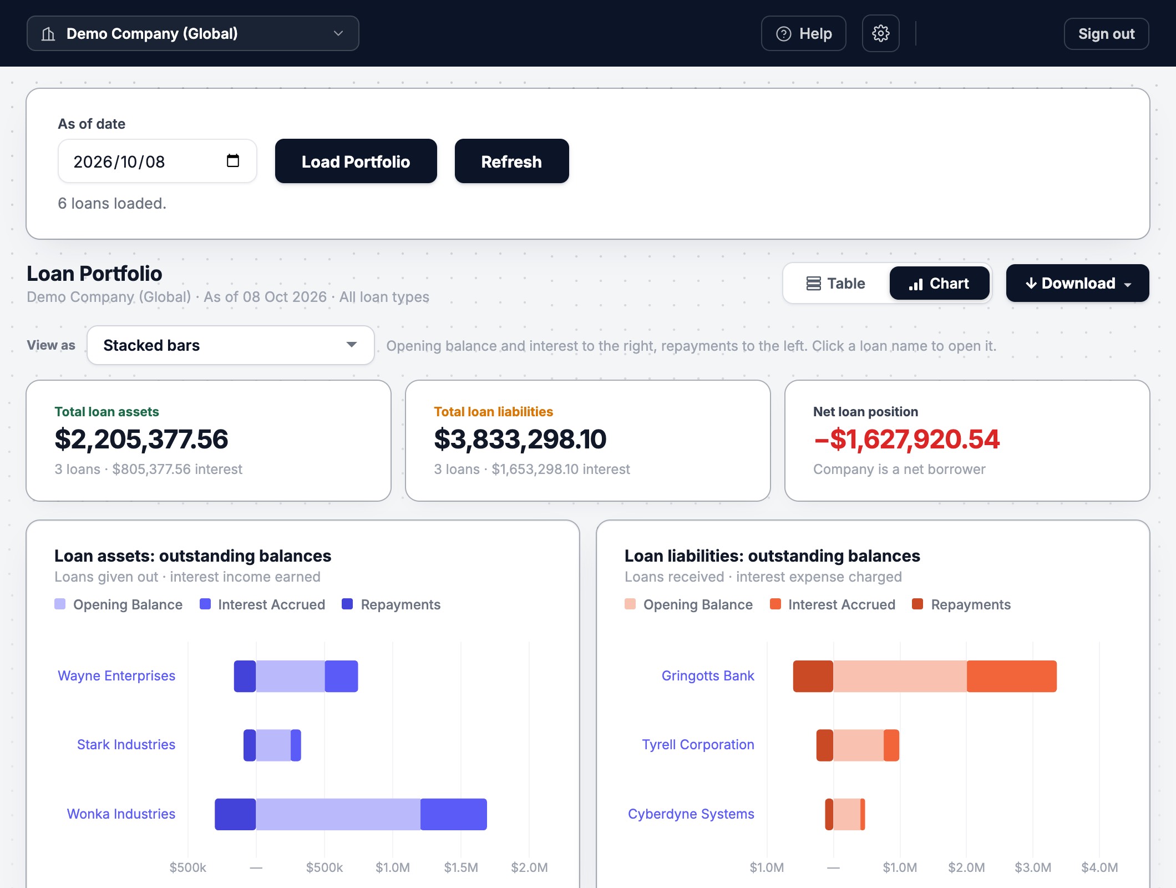Open the Download options caret
This screenshot has height=888, width=1176.
[x=1127, y=284]
